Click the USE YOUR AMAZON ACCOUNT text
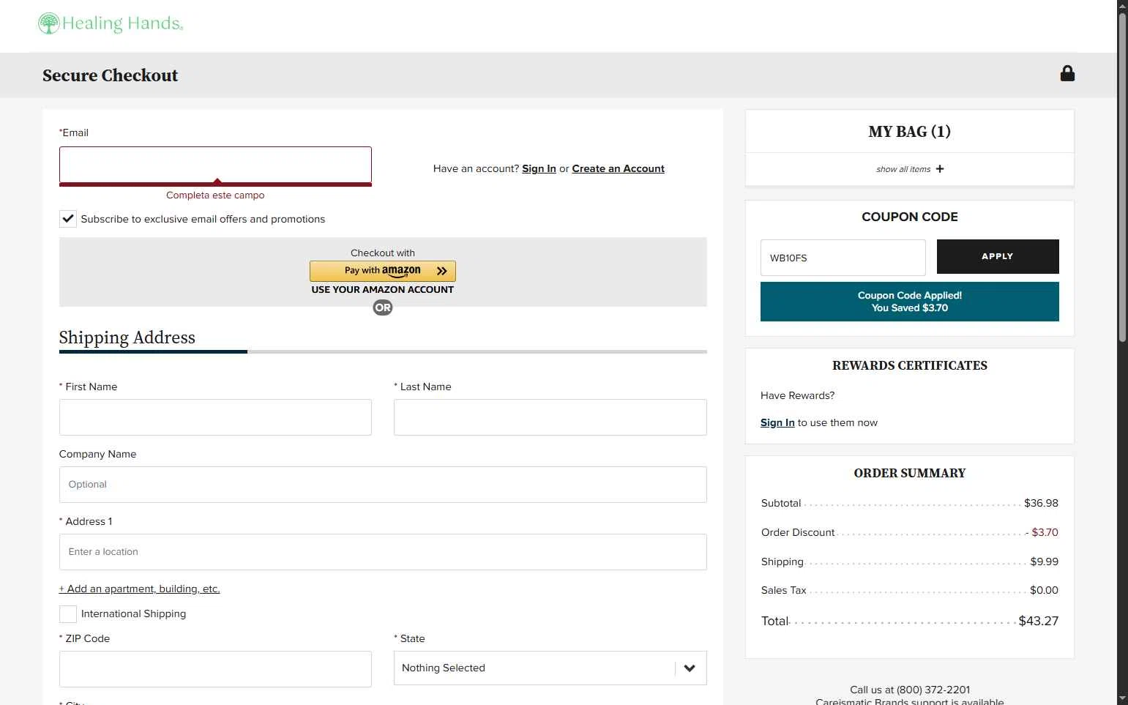 [x=383, y=290]
